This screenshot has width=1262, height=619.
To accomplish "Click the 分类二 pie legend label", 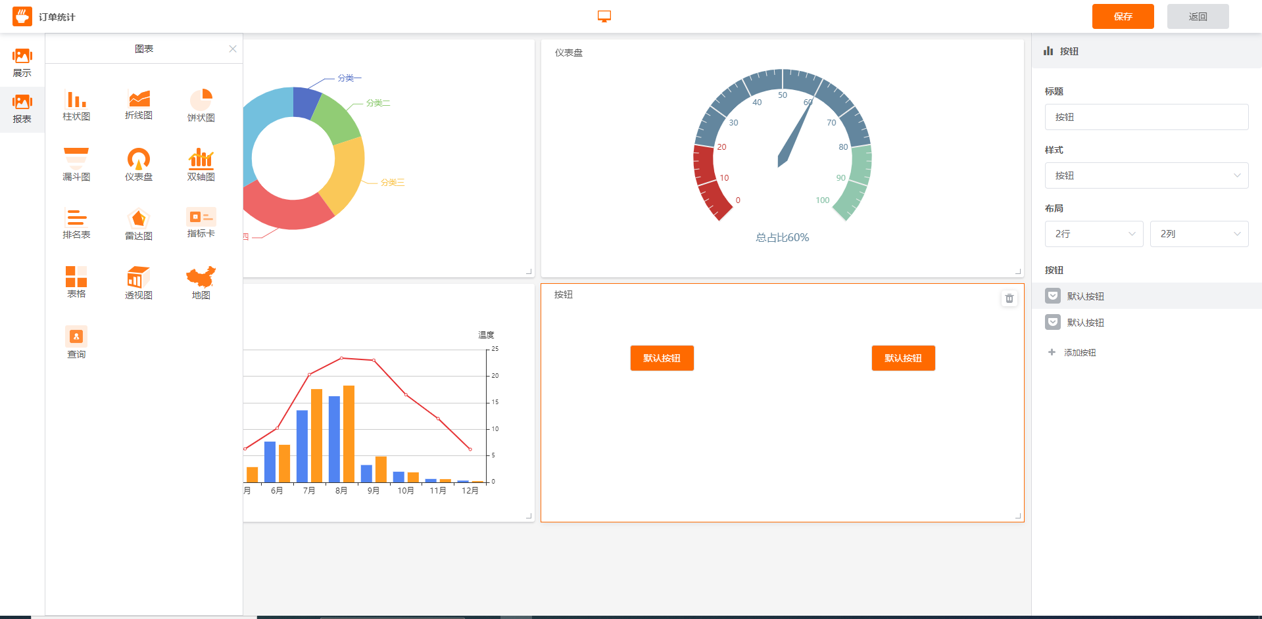I will point(378,103).
